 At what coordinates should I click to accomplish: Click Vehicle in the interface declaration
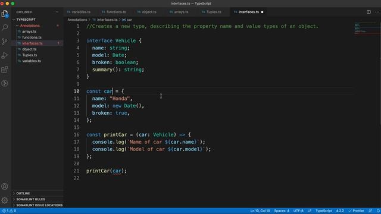click(x=126, y=40)
